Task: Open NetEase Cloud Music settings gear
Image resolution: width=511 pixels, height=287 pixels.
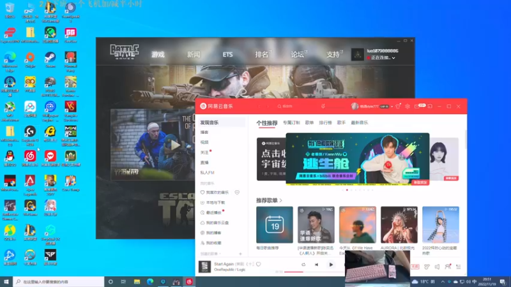Action: coord(408,107)
